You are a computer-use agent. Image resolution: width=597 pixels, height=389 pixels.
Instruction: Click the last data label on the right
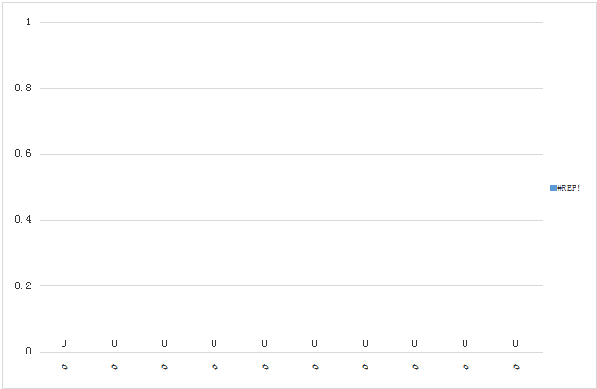(x=515, y=343)
